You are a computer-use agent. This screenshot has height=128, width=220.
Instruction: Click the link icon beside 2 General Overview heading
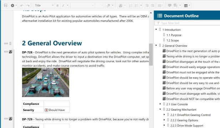6,43
